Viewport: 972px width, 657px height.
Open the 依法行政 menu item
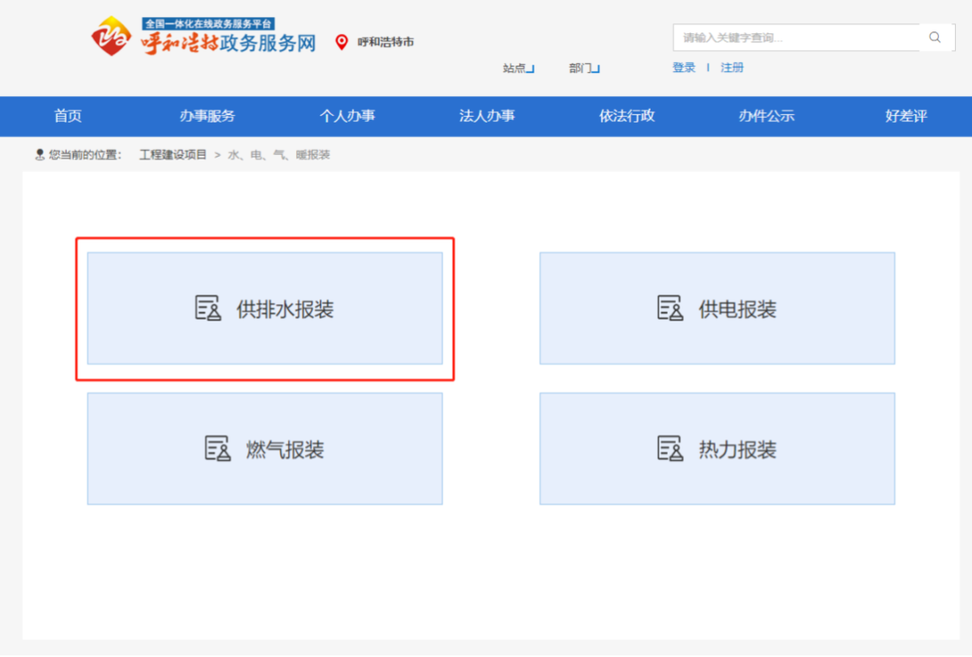pos(627,116)
